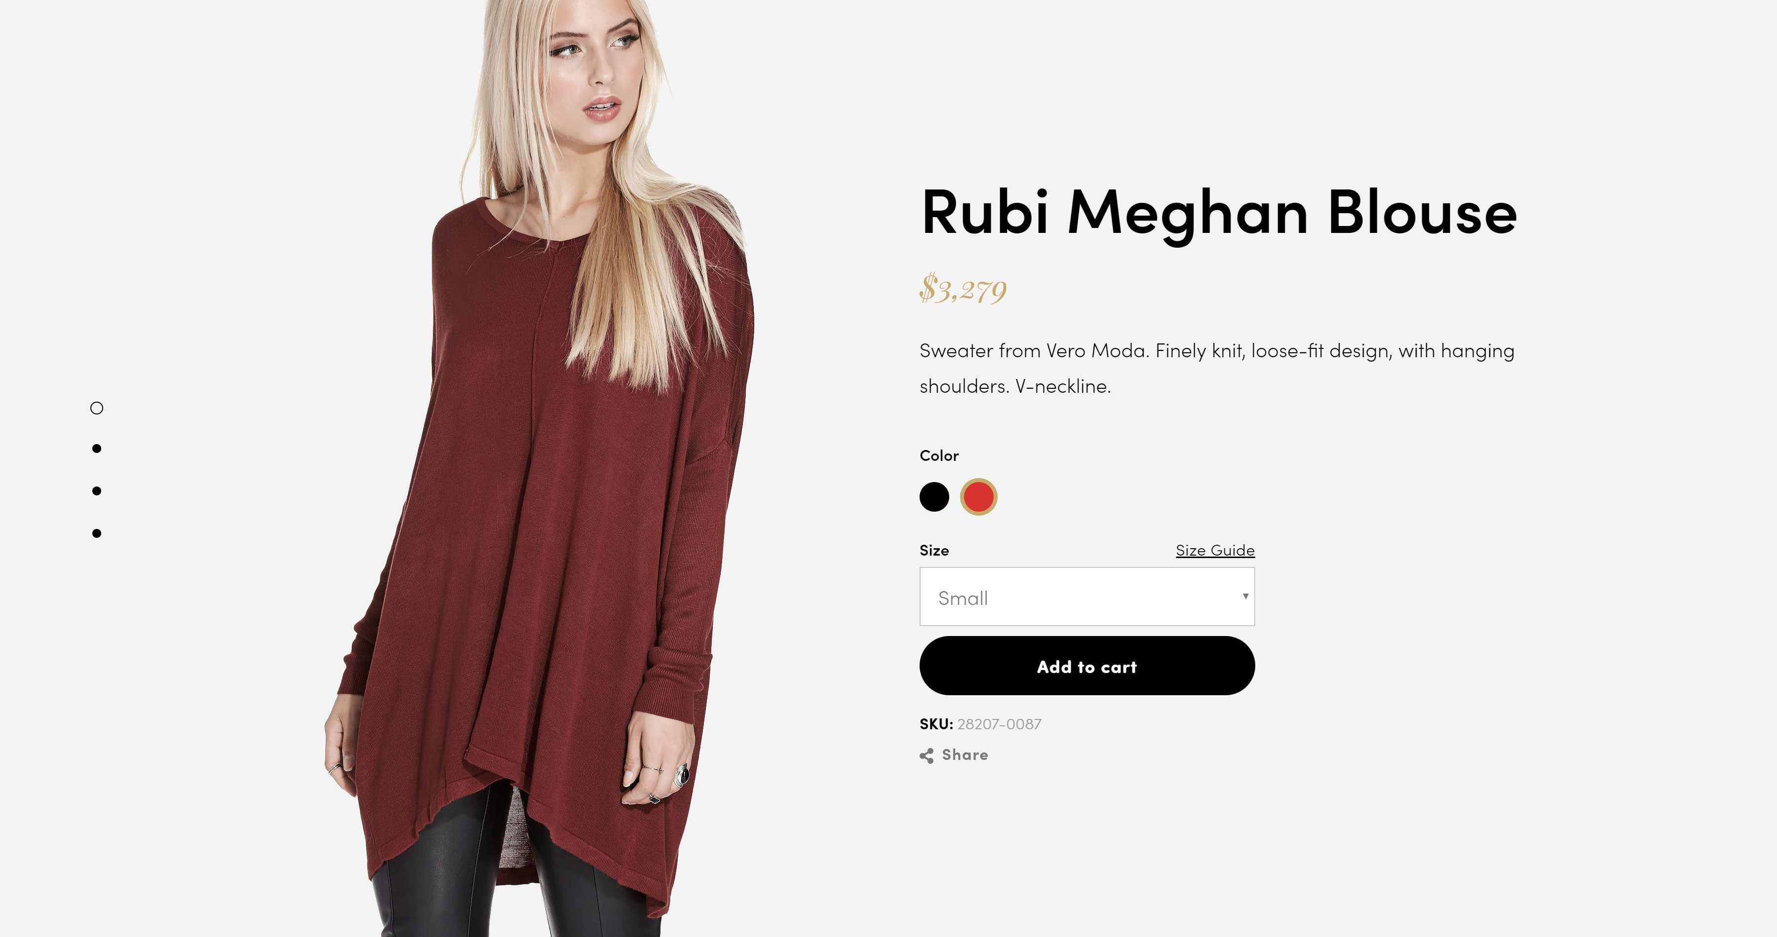
Task: Jump to the second product image dot
Action: [x=97, y=449]
